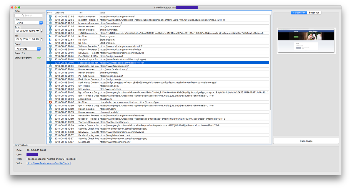The image size is (353, 189).
Task: Click the globe icon on Rockstar Games row
Action: coord(50,17)
